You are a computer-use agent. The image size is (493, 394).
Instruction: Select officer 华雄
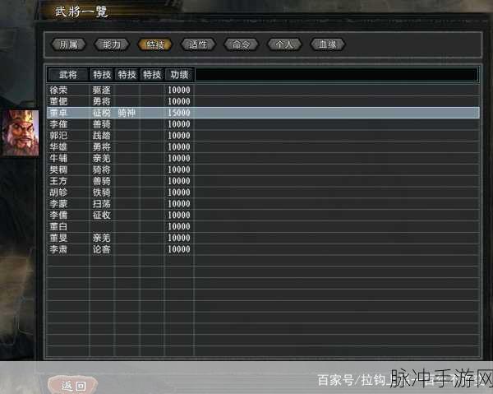pyautogui.click(x=58, y=147)
